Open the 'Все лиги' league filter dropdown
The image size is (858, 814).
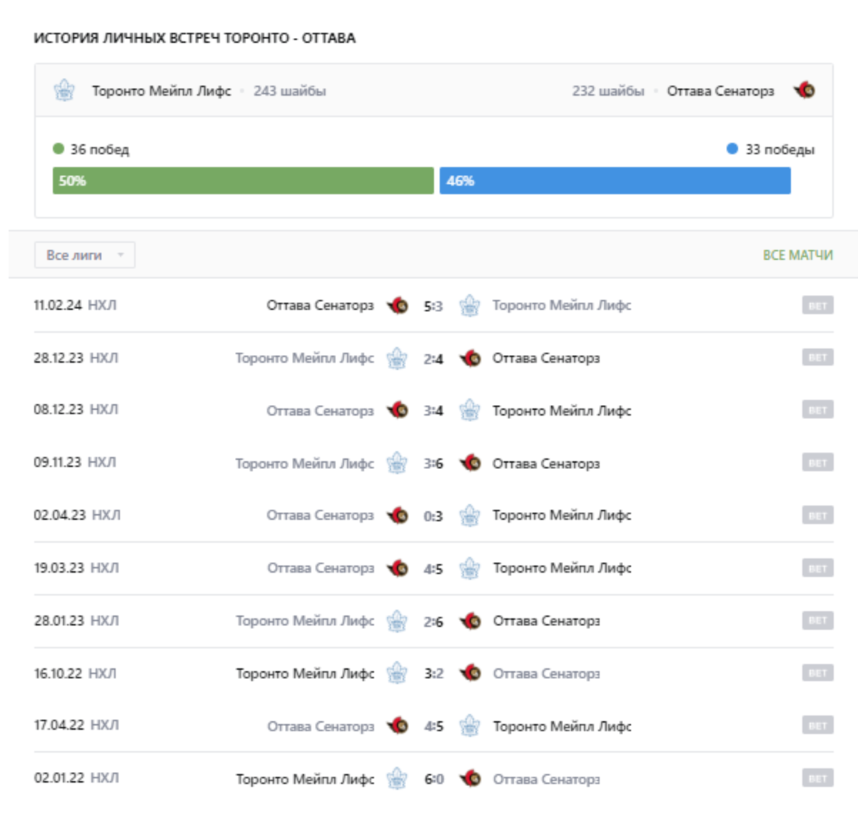point(84,255)
